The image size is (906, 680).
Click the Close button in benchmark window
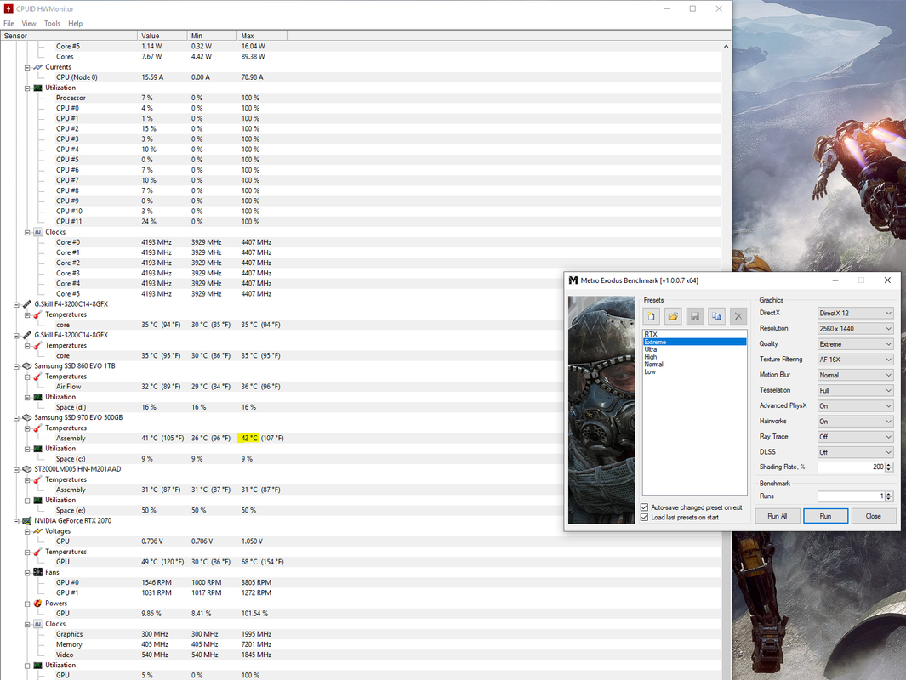pos(873,516)
